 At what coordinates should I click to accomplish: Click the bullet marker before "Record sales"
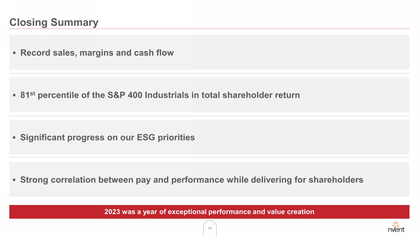coord(14,53)
